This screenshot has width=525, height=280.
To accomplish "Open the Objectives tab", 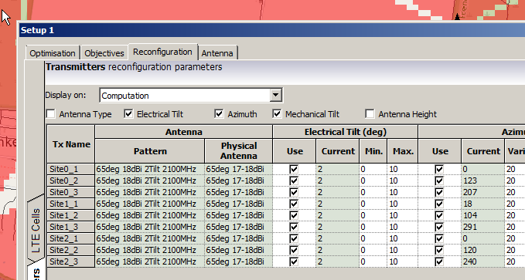I will (104, 53).
